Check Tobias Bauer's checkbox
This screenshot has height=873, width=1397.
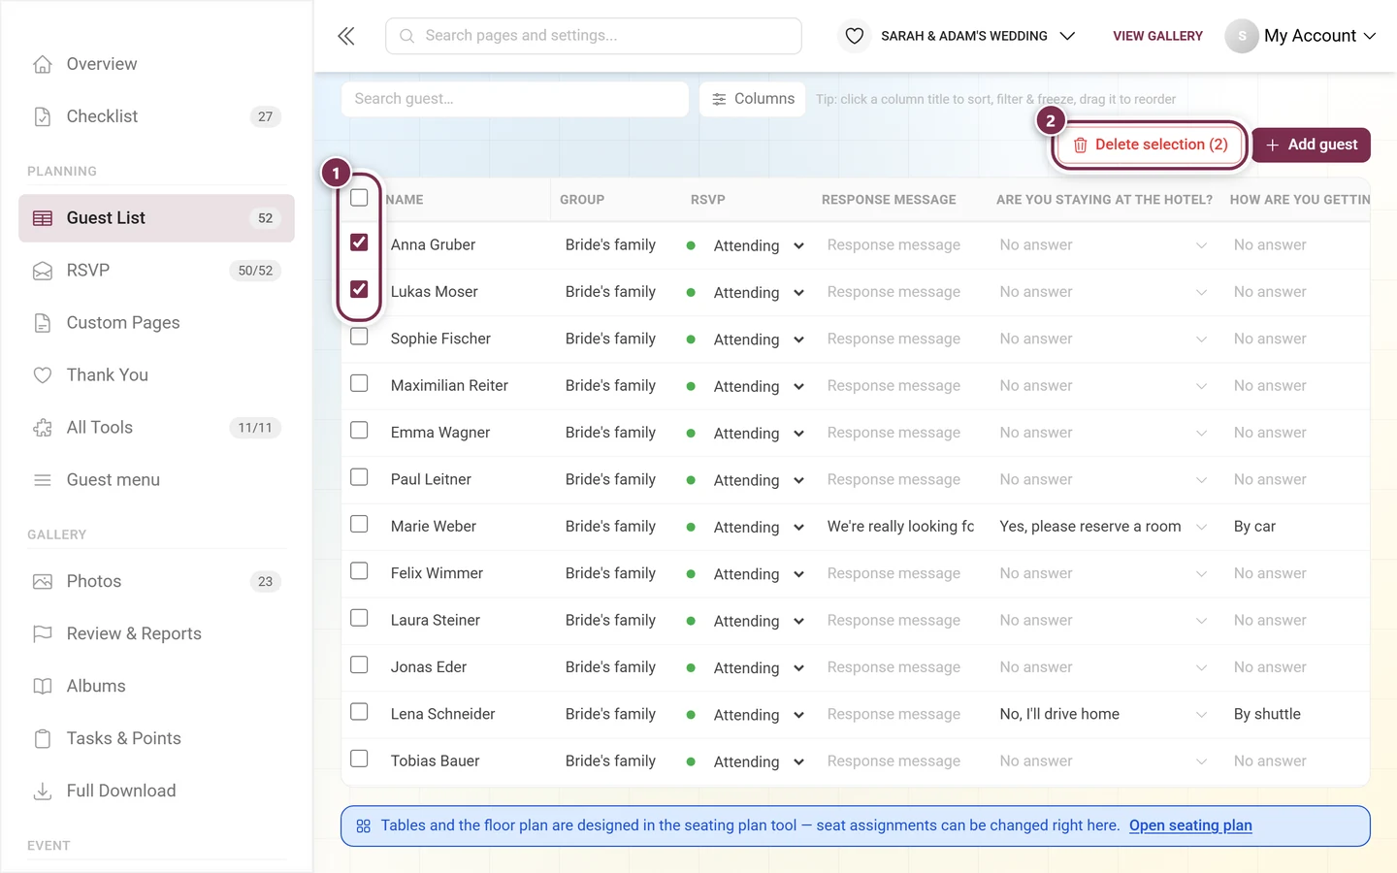tap(359, 759)
